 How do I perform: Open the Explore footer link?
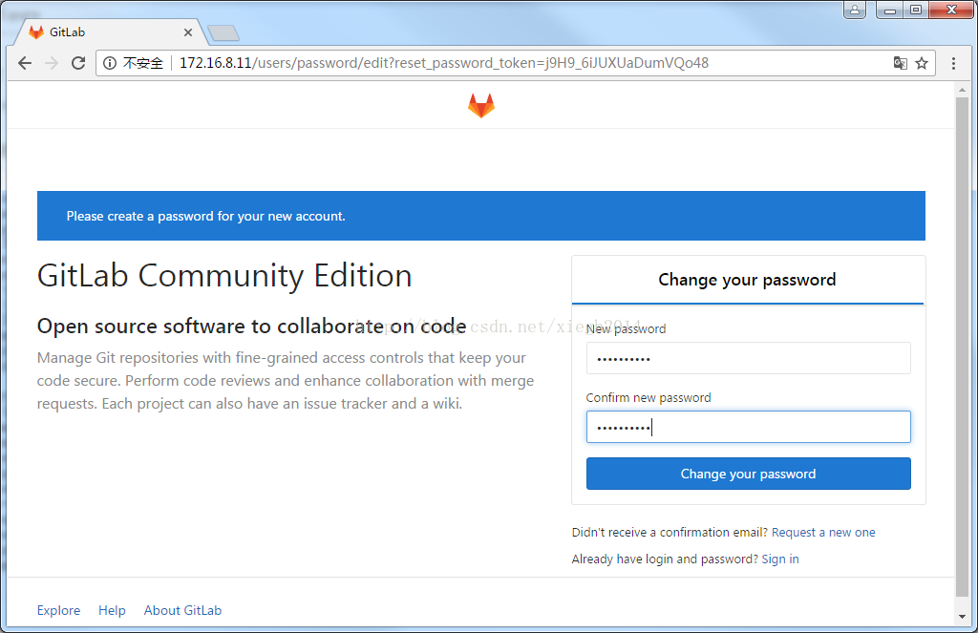58,610
